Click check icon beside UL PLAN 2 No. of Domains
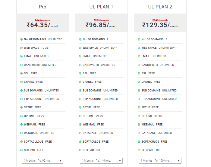Viewport: 211px width, 167px height. pyautogui.click(x=139, y=39)
